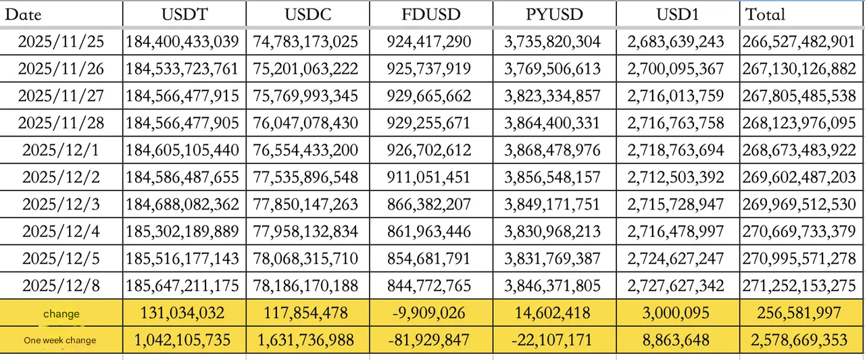Click the FDUSD change cell -9,909,026
The width and height of the screenshot is (865, 360).
429,313
